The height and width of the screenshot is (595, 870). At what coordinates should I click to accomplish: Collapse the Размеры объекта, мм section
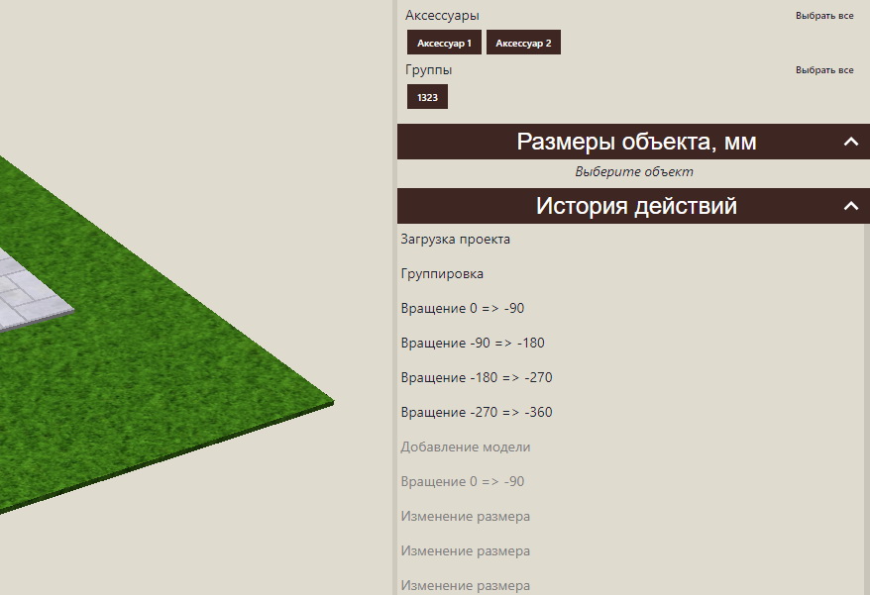pyautogui.click(x=850, y=142)
